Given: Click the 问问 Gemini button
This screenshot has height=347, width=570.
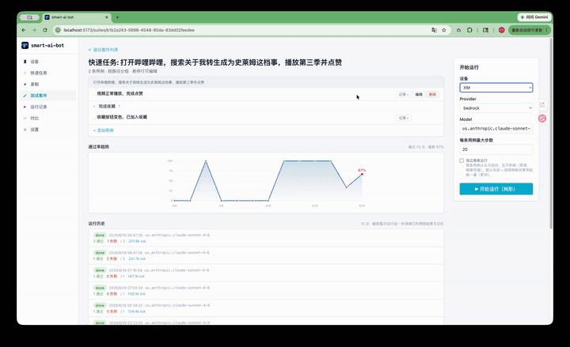Looking at the screenshot, I should (534, 17).
